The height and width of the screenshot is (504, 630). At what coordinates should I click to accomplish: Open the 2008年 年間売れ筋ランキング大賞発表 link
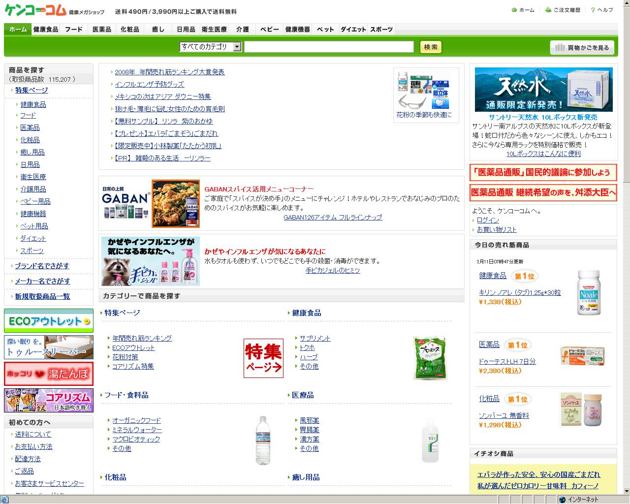pos(169,72)
